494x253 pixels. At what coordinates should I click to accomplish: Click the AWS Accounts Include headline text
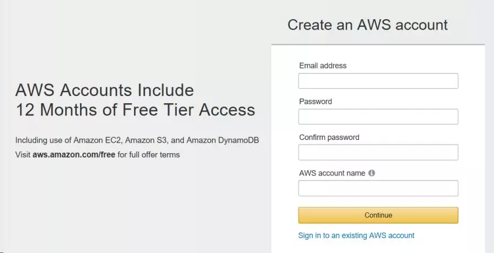[104, 90]
